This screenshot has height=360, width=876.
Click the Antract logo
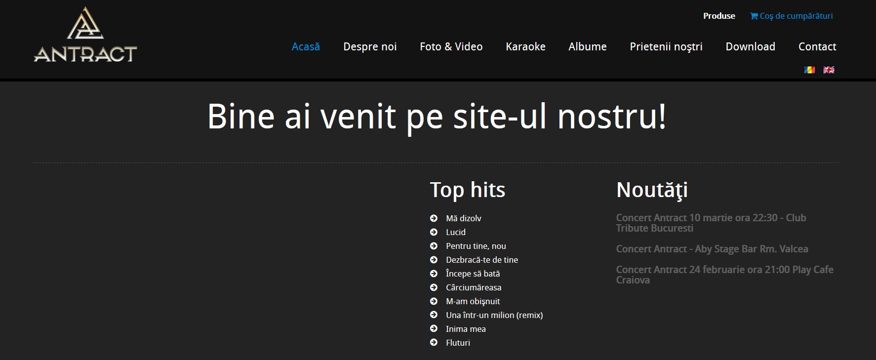[85, 36]
